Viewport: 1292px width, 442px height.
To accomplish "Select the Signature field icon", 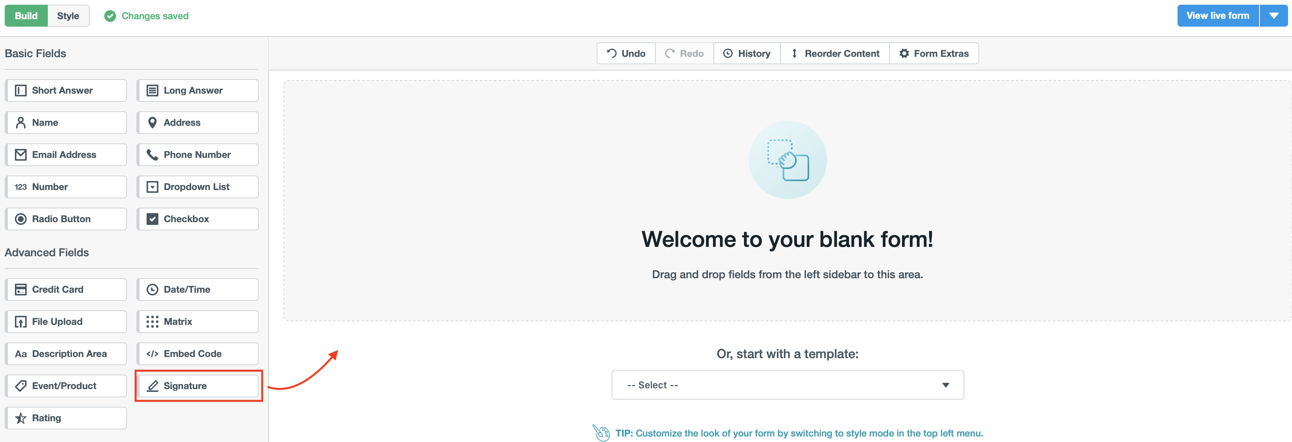I will point(153,386).
